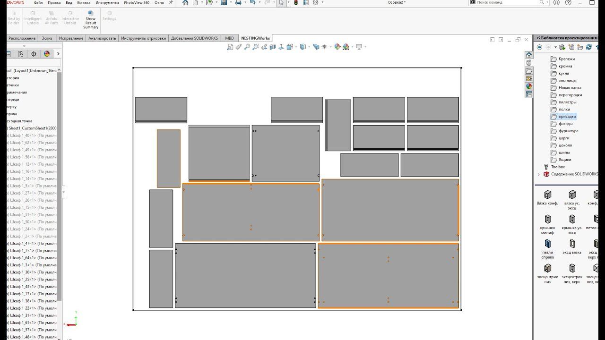Expand more left panel tabs with the arrow

pos(58,54)
